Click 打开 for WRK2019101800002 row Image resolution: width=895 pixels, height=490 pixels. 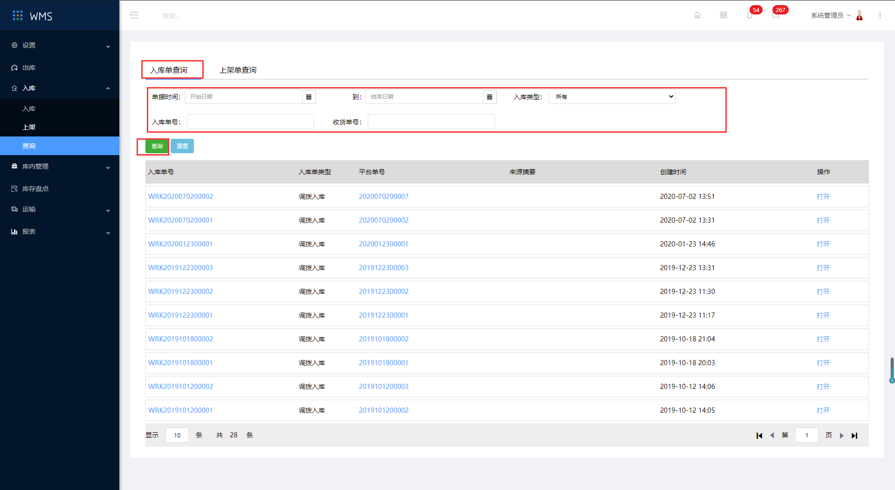coord(823,339)
